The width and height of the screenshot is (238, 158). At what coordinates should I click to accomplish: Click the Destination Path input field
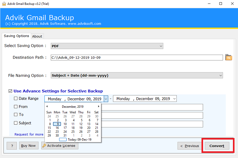[137, 58]
